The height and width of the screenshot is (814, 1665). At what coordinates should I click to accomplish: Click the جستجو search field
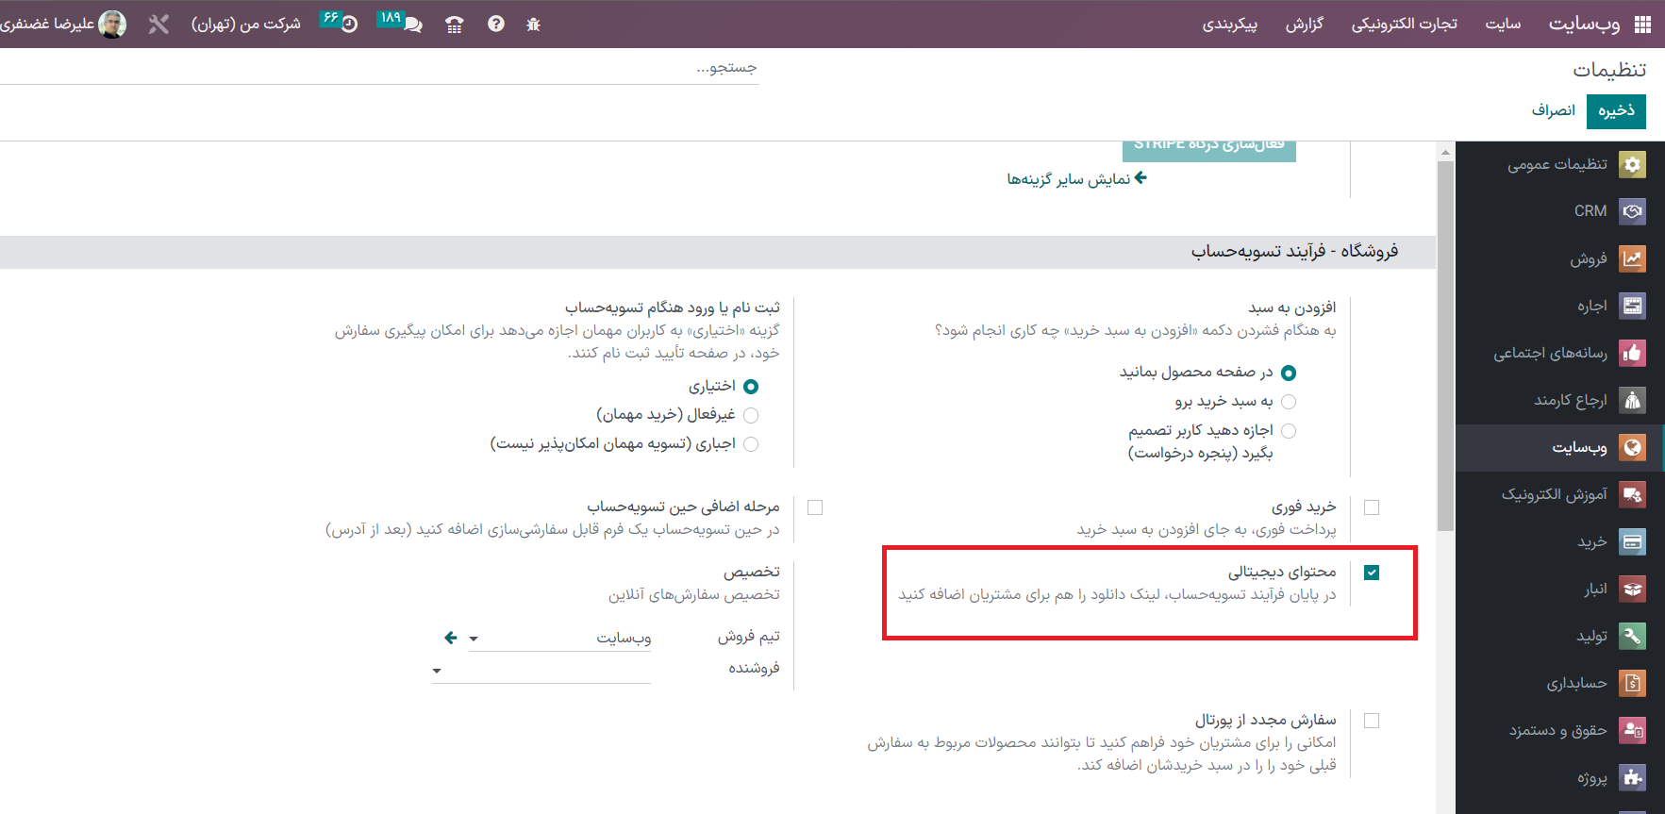click(x=379, y=68)
